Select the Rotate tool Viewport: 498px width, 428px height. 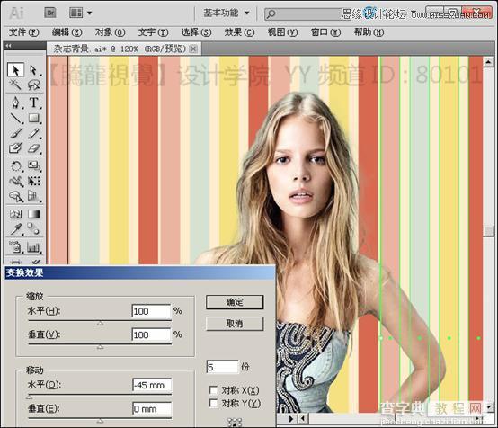point(15,165)
